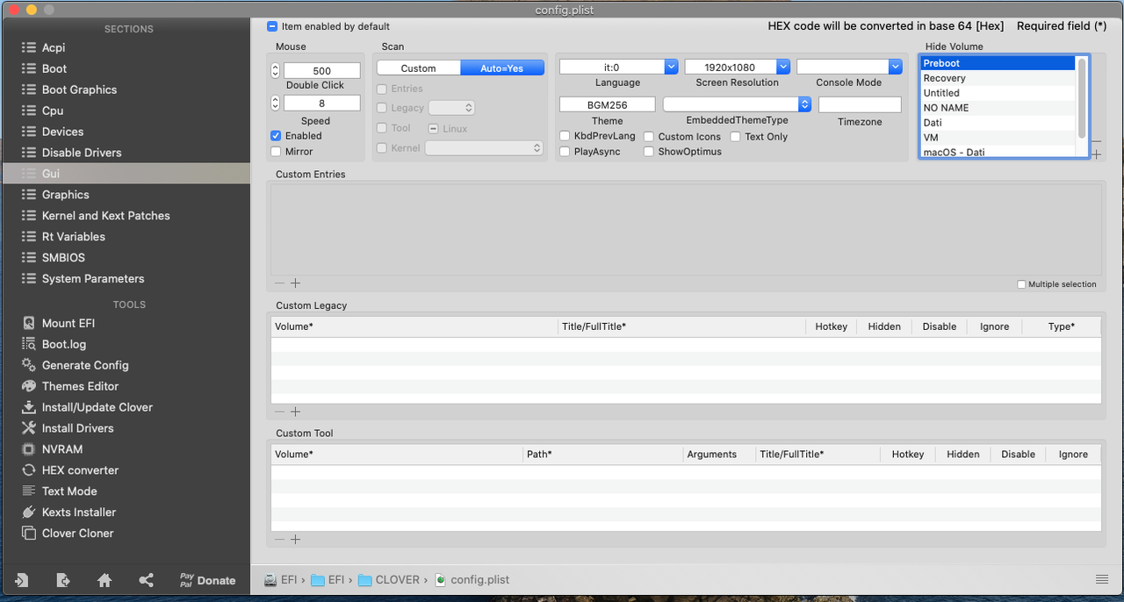Viewport: 1124px width, 602px height.
Task: Select Recovery in Hide Volume list
Action: pyautogui.click(x=997, y=78)
